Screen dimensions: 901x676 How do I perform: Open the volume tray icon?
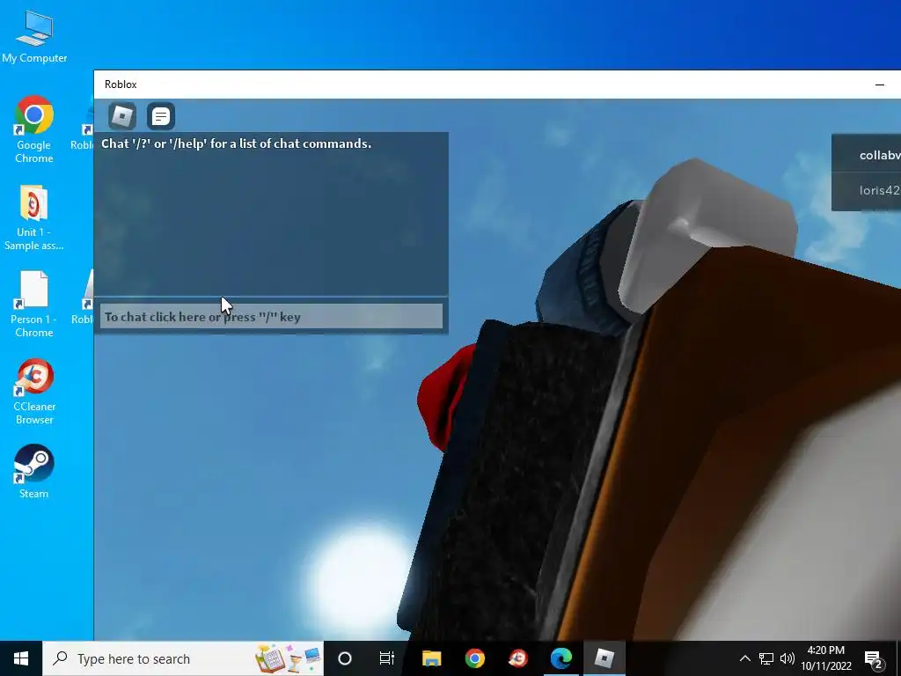coord(787,658)
